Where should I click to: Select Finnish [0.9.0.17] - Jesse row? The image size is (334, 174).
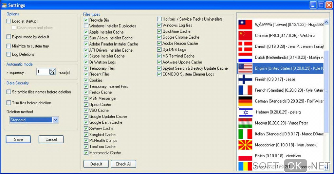pyautogui.click(x=281, y=79)
